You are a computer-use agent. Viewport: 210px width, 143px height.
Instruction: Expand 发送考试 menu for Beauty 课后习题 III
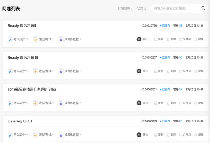point(44,71)
